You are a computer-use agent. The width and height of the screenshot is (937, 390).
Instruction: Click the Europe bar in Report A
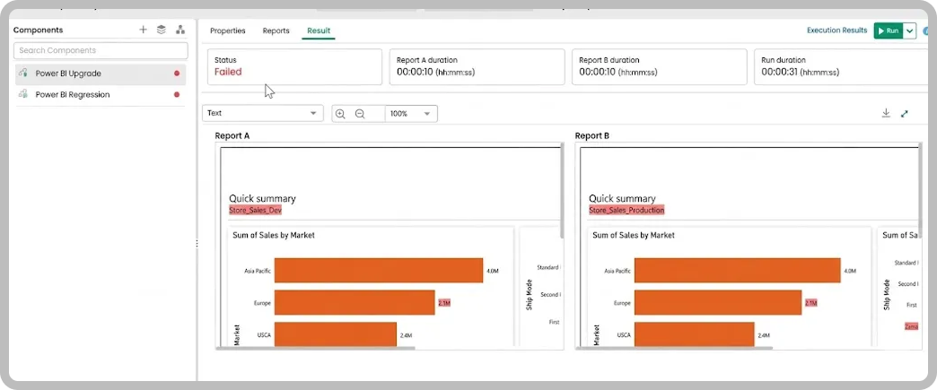coord(355,303)
